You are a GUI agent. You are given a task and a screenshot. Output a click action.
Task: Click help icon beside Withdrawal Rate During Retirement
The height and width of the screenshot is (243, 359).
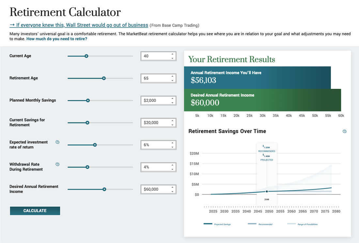click(x=58, y=164)
